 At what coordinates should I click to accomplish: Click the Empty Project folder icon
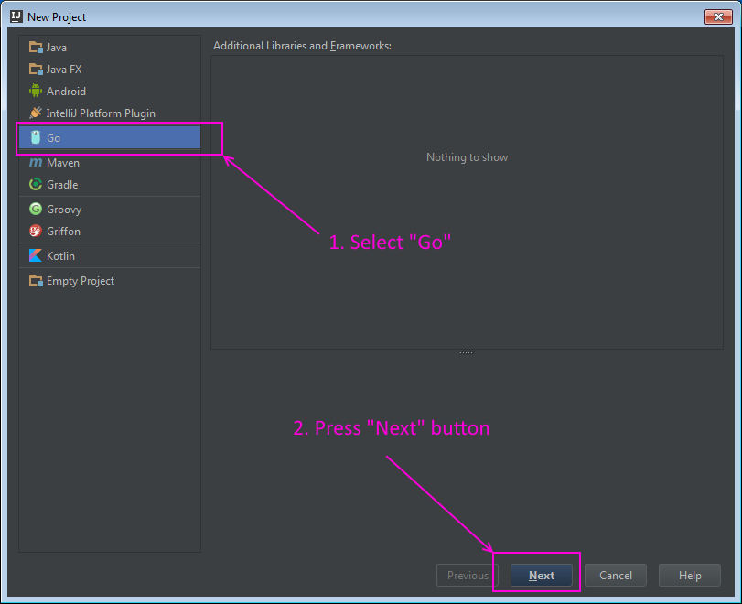36,280
